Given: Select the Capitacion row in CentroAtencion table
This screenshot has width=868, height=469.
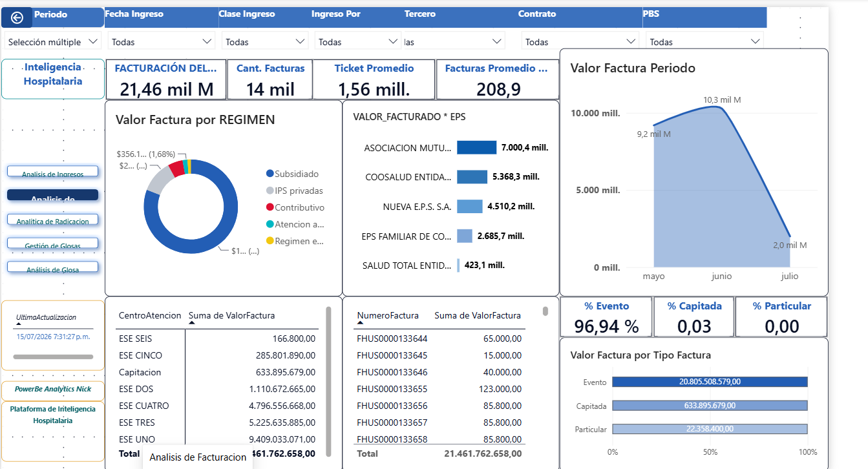Looking at the screenshot, I should pyautogui.click(x=217, y=372).
